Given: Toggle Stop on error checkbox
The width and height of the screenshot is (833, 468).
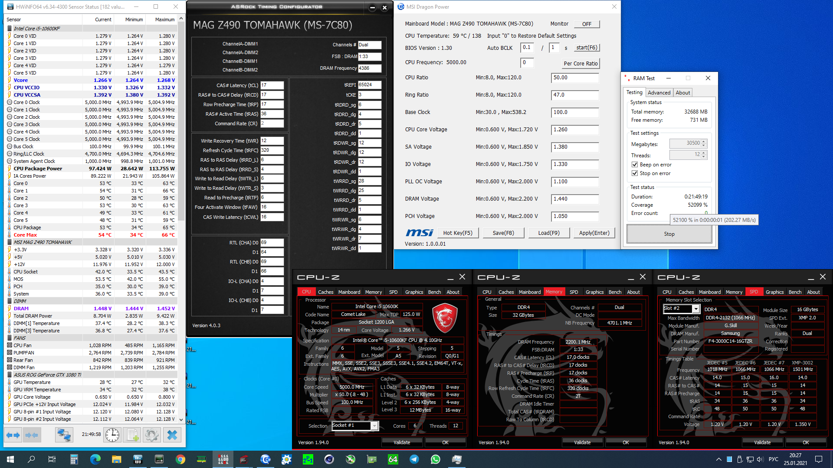Looking at the screenshot, I should [x=635, y=173].
